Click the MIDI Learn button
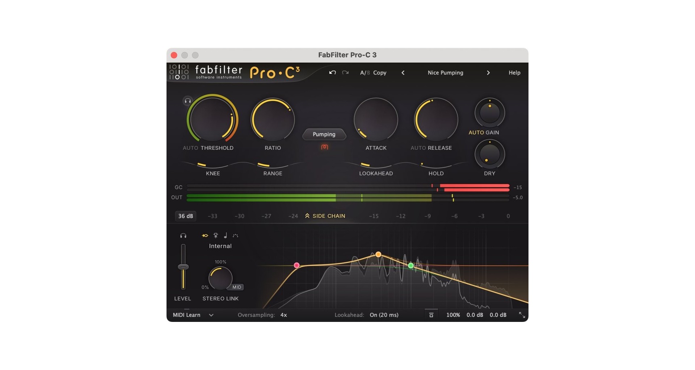This screenshot has height=370, width=695. coord(186,315)
